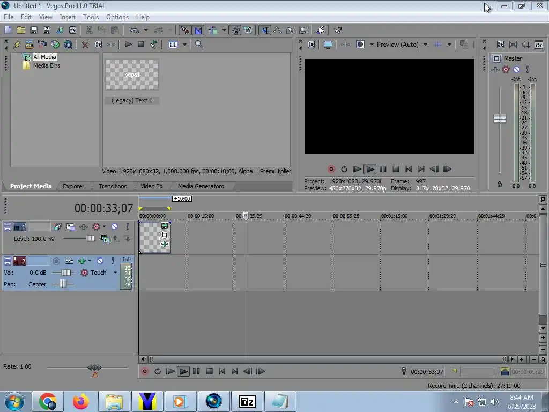The image size is (549, 412).
Task: Click the Cut scissors icon
Action: click(89, 30)
